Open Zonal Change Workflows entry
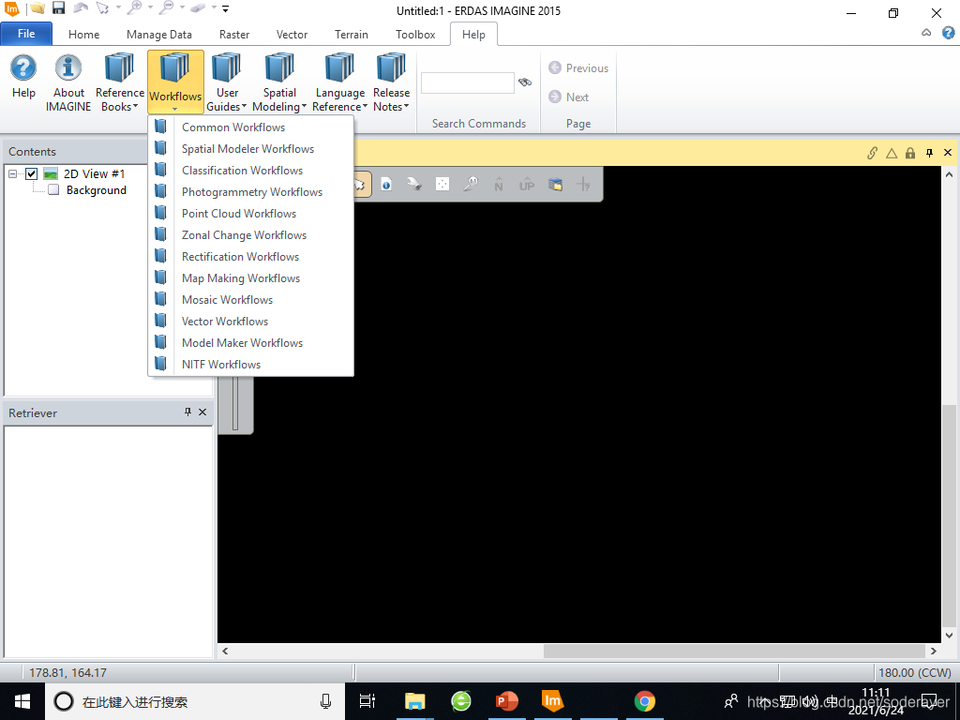This screenshot has width=960, height=720. 251,235
